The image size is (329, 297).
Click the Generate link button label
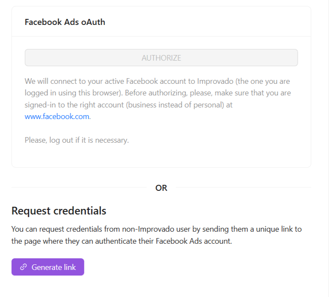tap(54, 267)
